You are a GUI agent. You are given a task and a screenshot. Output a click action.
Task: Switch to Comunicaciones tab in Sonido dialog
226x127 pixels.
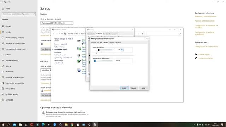pyautogui.click(x=114, y=34)
